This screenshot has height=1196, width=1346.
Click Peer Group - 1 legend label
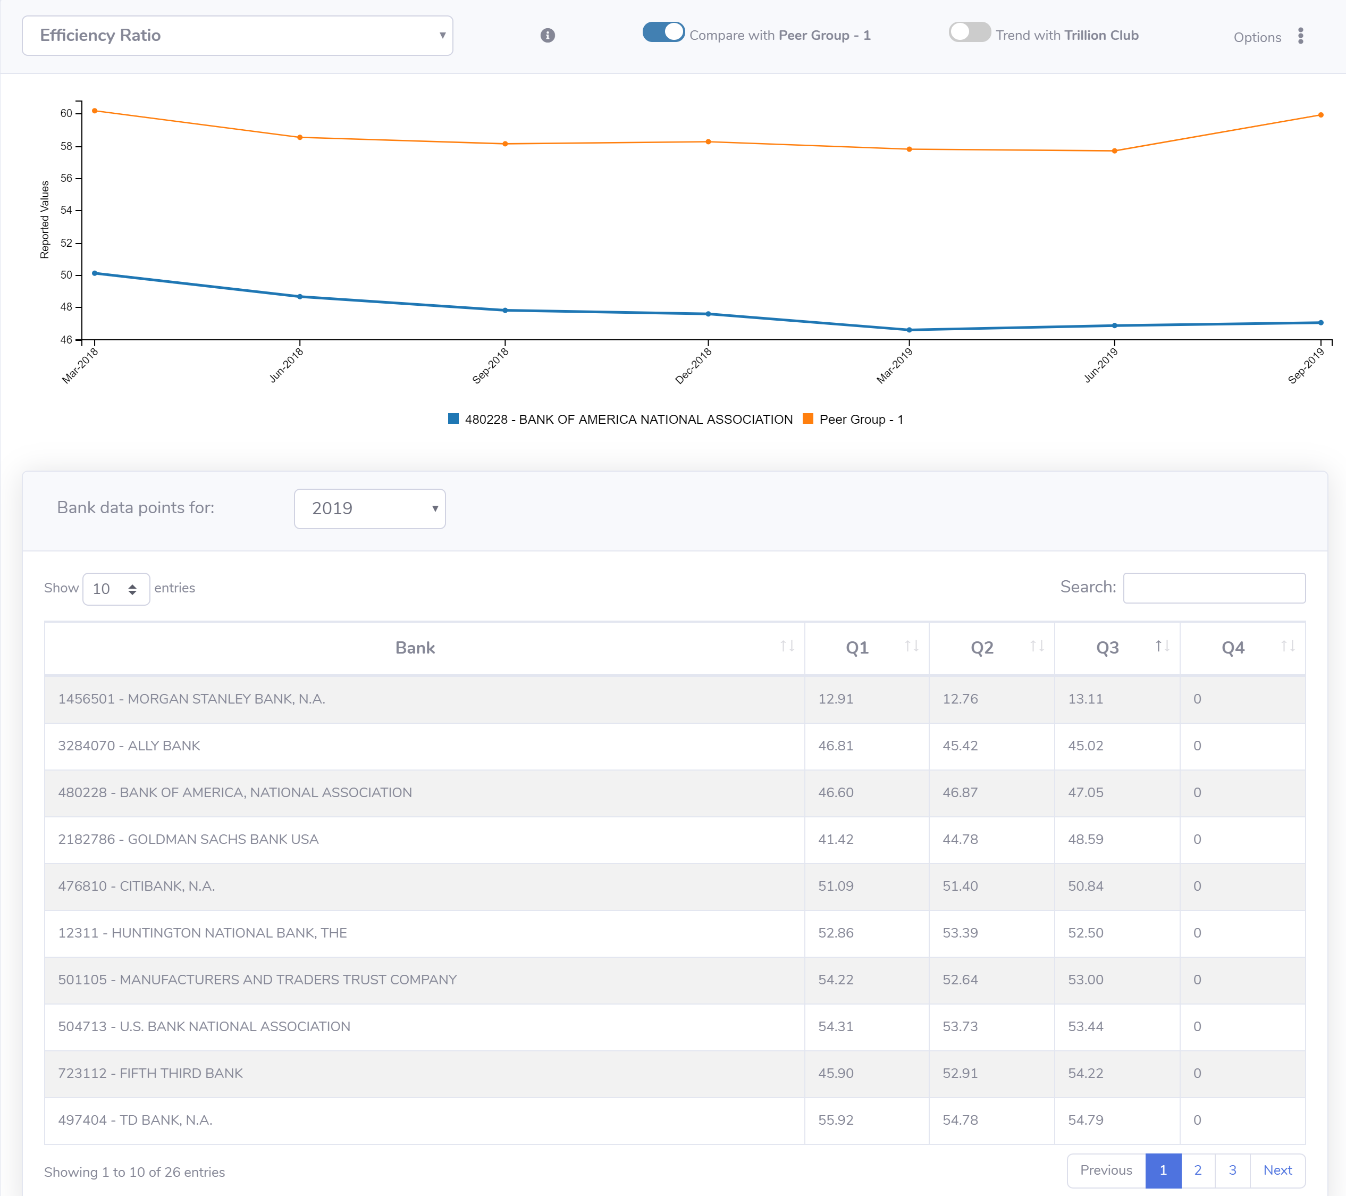pos(861,420)
